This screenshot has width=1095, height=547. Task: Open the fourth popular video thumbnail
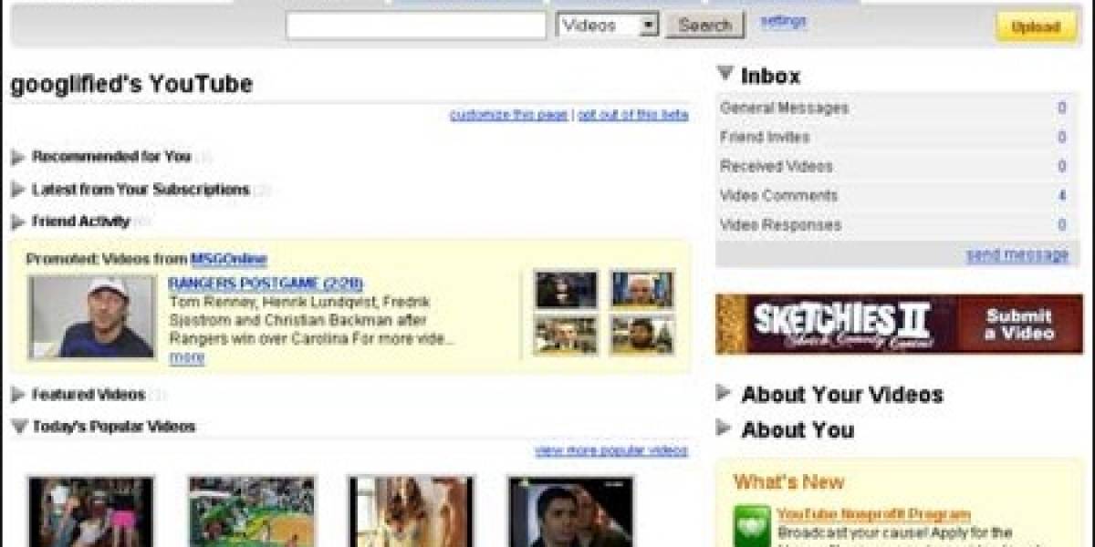[571, 511]
